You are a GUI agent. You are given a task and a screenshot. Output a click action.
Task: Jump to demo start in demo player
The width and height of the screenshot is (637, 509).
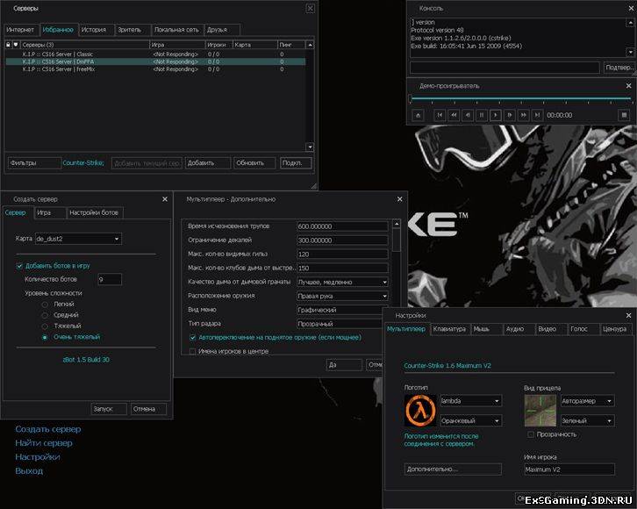pos(440,115)
